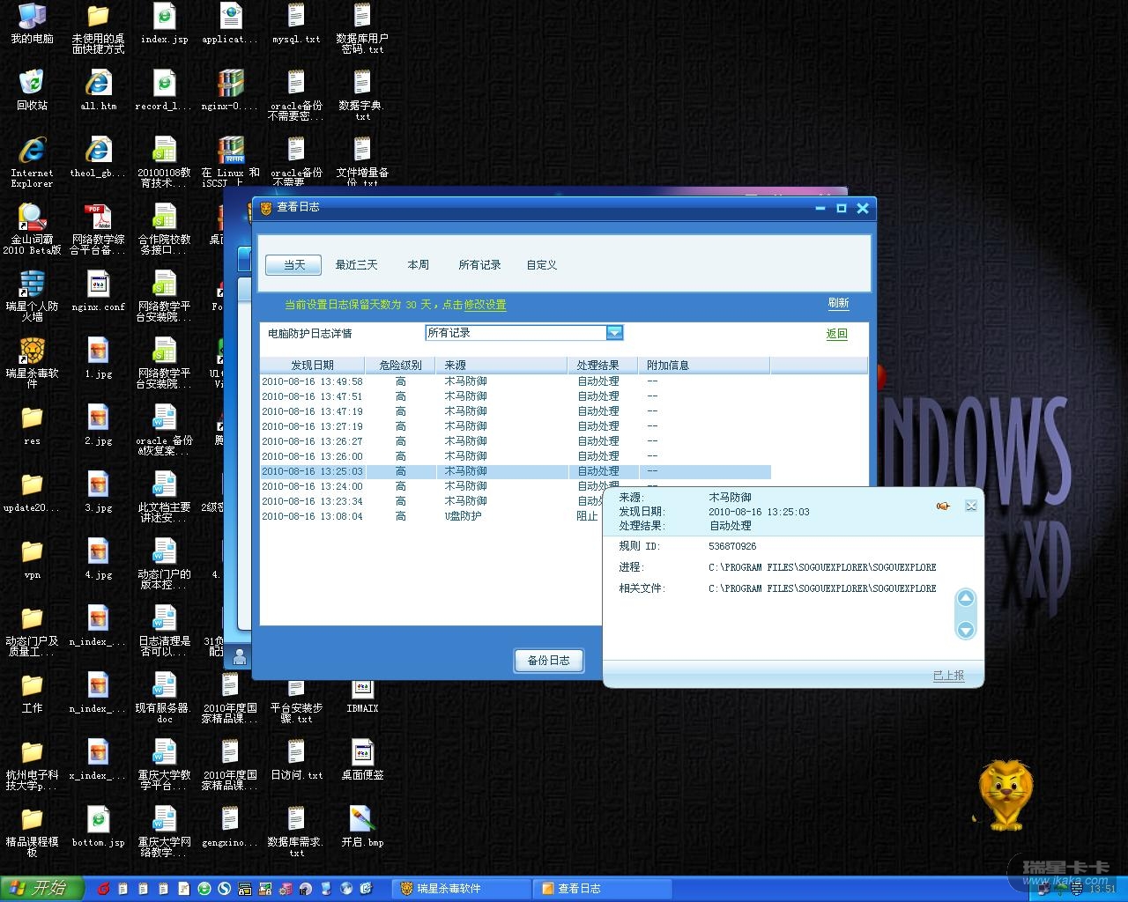The width and height of the screenshot is (1128, 902).
Task: Click the Rising lion mascot on the desktop
Action: tap(1004, 795)
